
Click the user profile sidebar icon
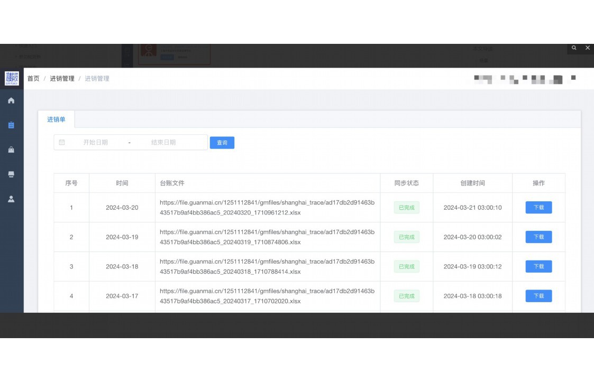(11, 199)
